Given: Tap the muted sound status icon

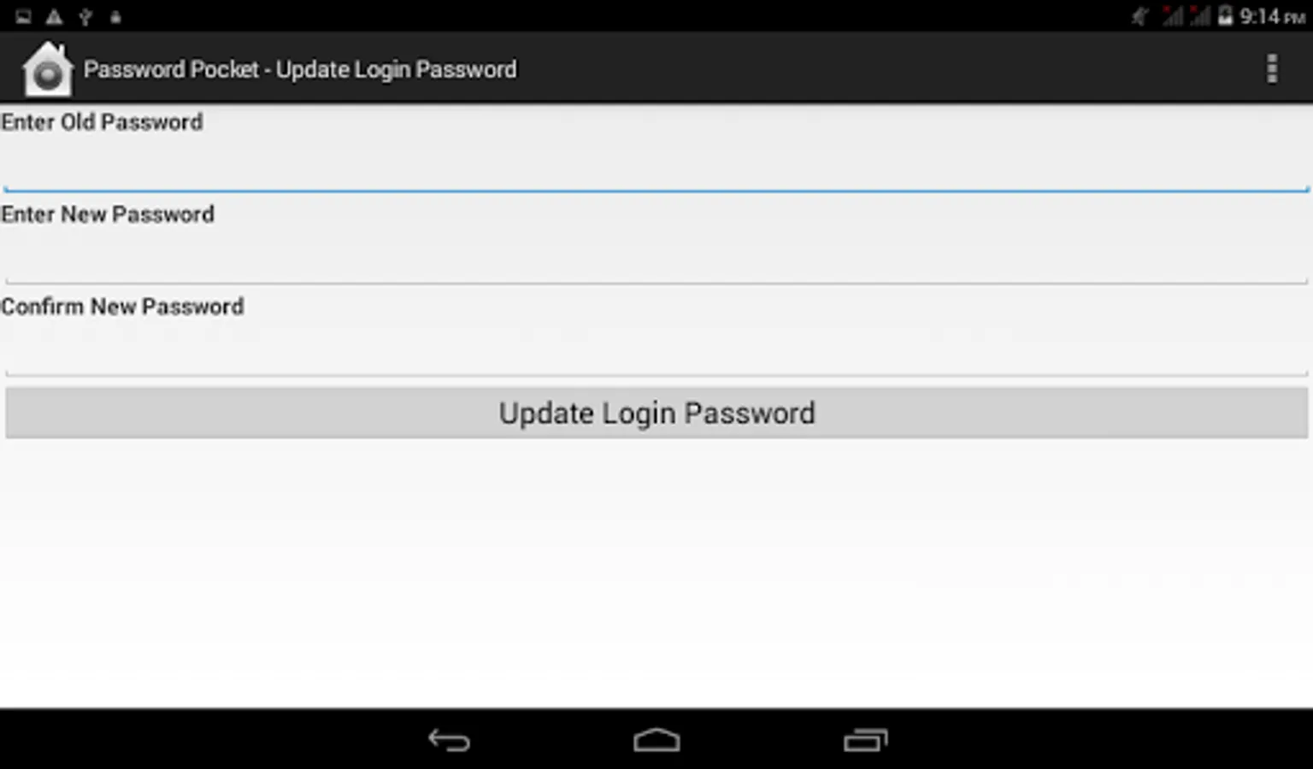Looking at the screenshot, I should (x=1139, y=15).
